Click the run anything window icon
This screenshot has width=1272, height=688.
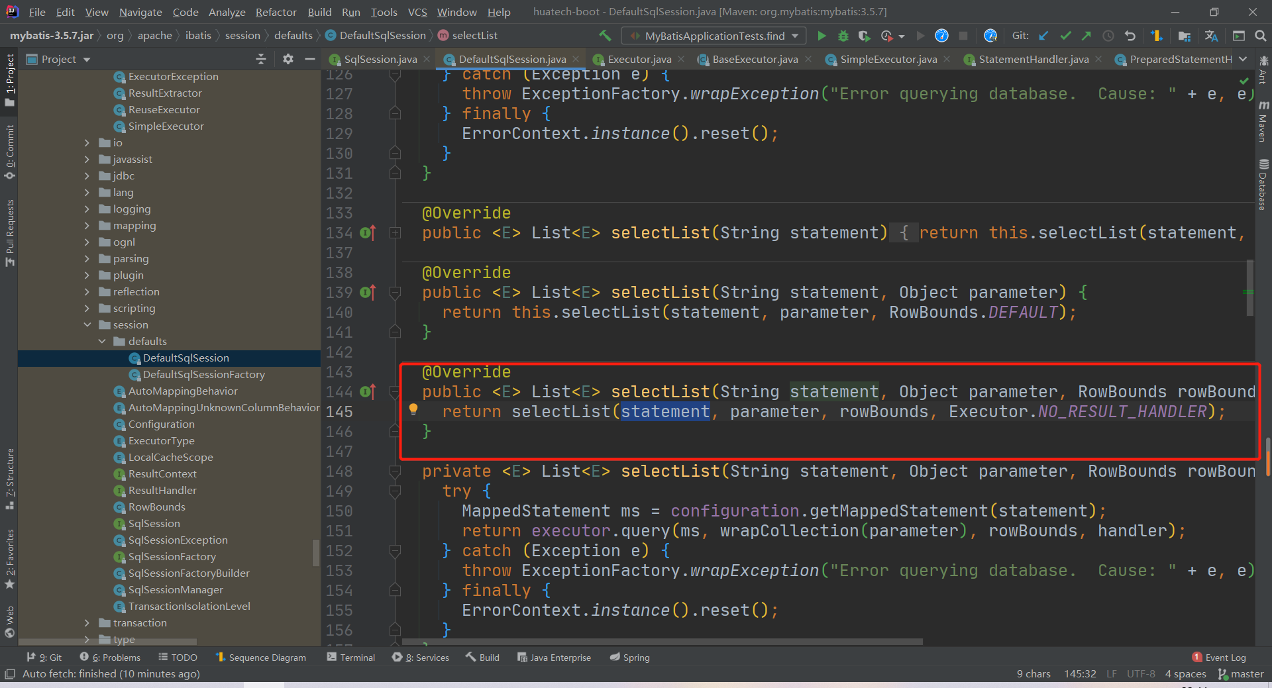click(x=1239, y=36)
